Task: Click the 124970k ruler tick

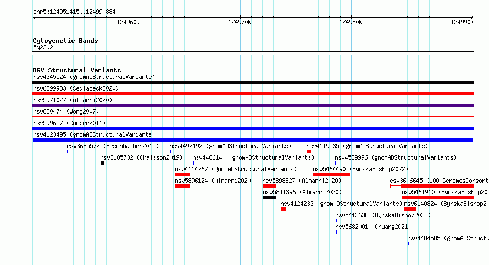Action: click(240, 22)
